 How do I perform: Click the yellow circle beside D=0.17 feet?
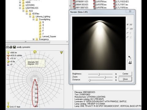tap(8, 107)
